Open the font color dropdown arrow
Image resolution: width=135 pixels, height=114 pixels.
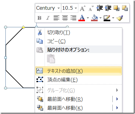tap(88, 18)
